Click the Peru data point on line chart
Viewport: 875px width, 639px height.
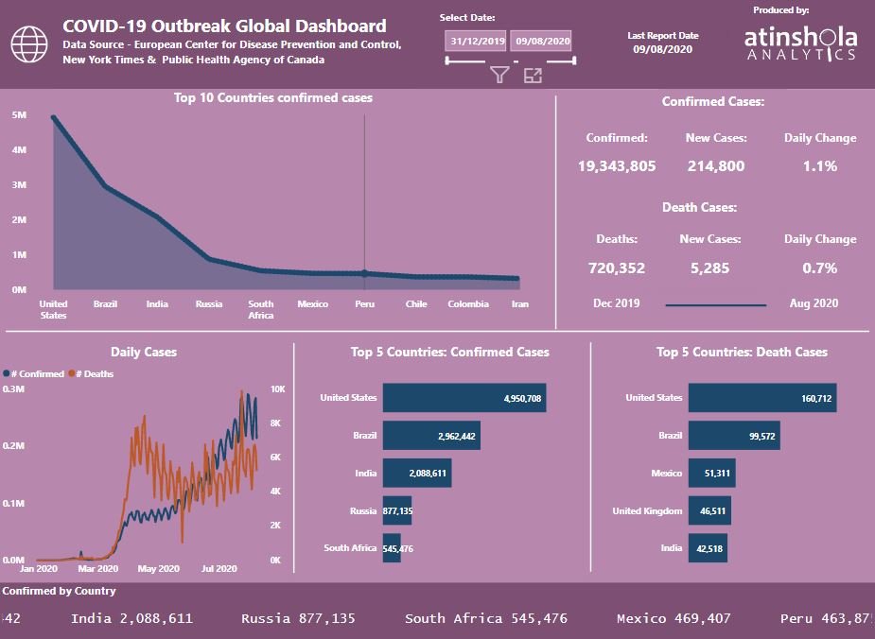click(364, 273)
